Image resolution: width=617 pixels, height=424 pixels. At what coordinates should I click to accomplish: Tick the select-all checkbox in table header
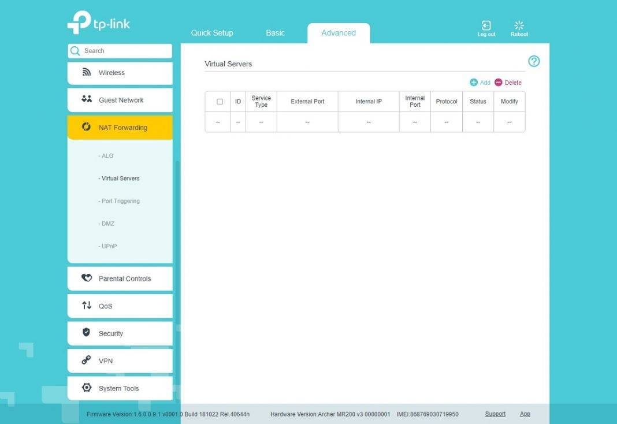pyautogui.click(x=220, y=102)
